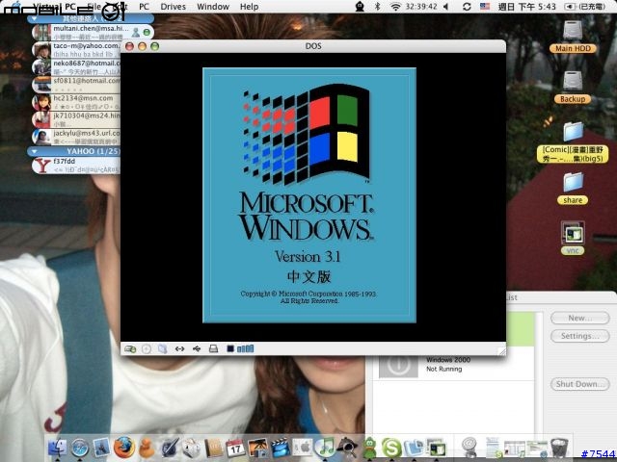This screenshot has height=462, width=617.
Task: Open Finder from the Dock
Action: pos(58,448)
